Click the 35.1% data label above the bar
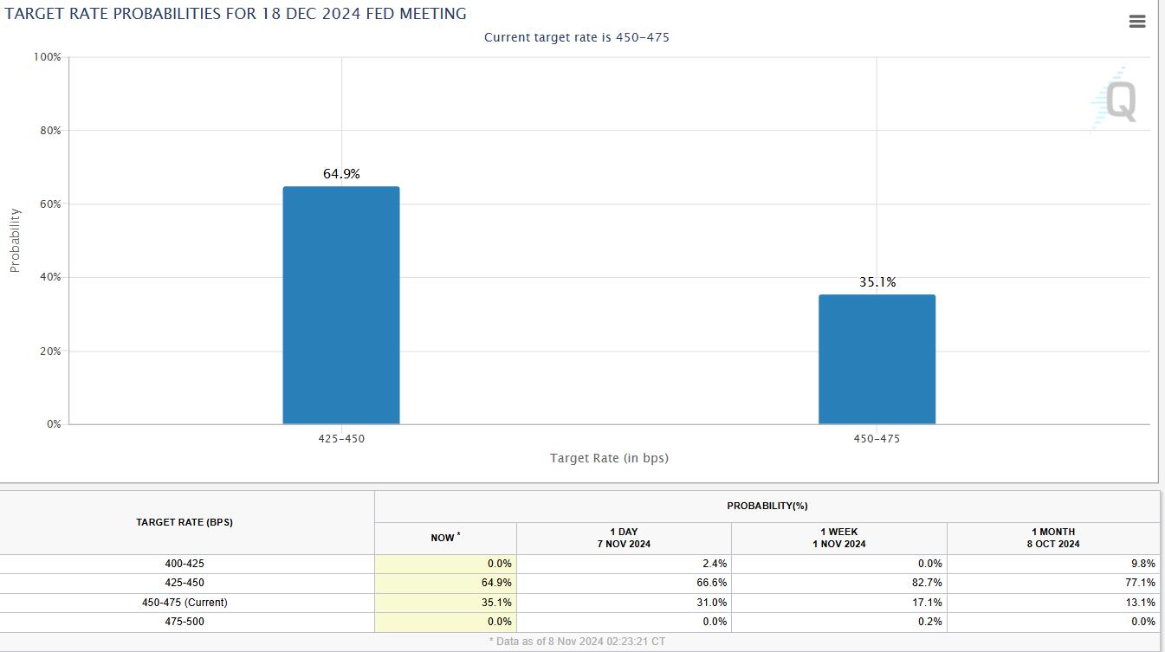This screenshot has height=652, width=1165. coord(877,282)
